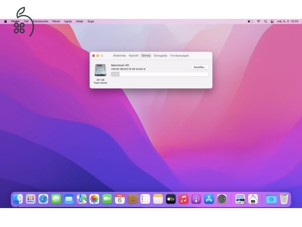Screen dimensions: 302x227
Task: Open the Fájl menu
Action: [26, 21]
